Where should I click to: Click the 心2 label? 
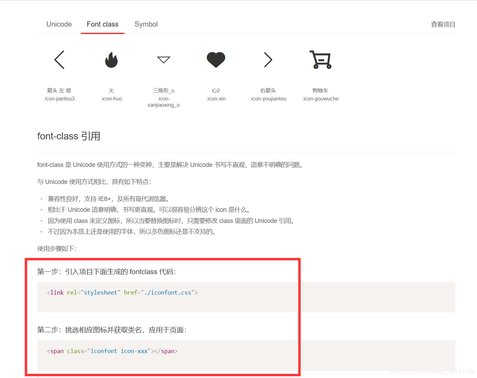pyautogui.click(x=216, y=90)
